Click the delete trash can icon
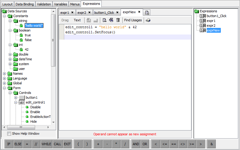Screen dimensions: 240x150 [x=118, y=20]
